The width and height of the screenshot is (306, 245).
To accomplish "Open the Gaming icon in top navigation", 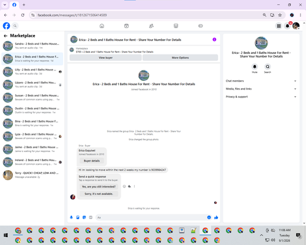I will (x=201, y=26).
